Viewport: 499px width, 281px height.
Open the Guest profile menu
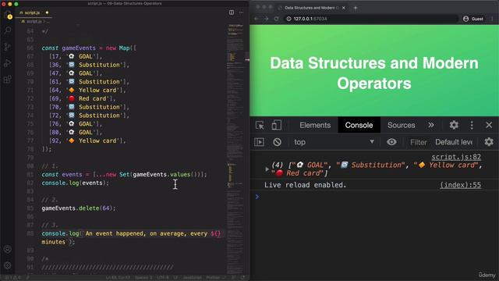click(x=473, y=19)
